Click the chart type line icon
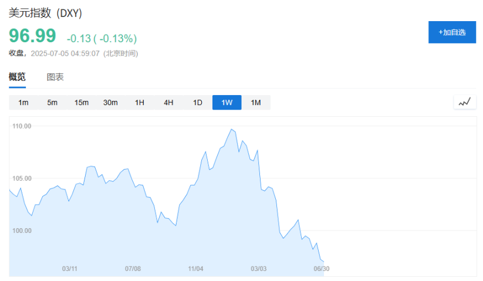483x281 pixels. tap(464, 102)
